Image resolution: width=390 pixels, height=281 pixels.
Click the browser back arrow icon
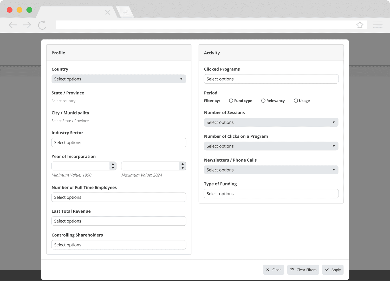pos(12,25)
